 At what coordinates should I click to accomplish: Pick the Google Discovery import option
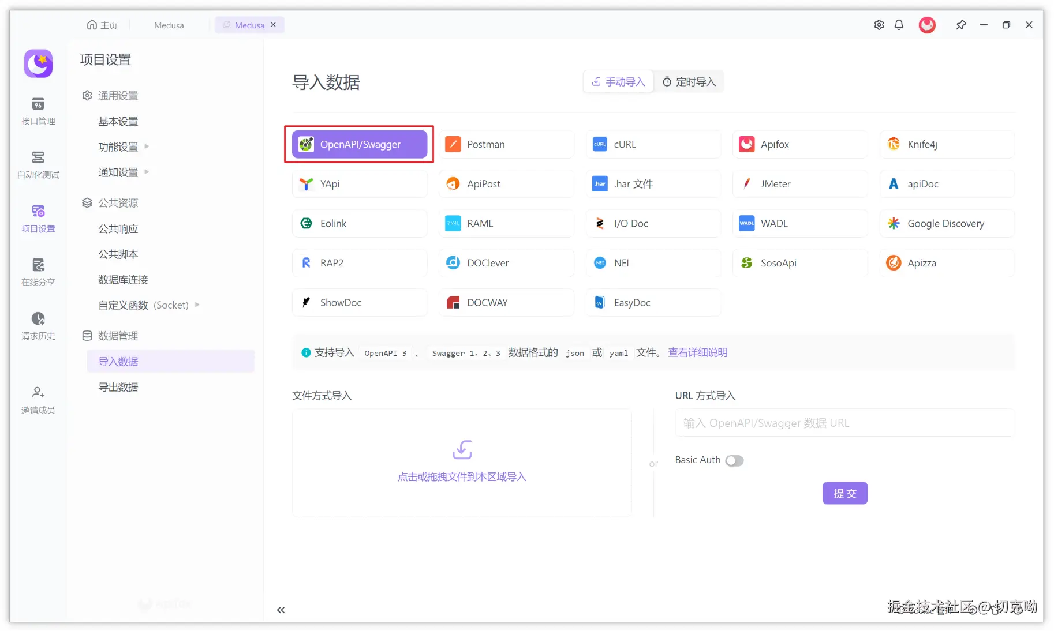tap(947, 223)
